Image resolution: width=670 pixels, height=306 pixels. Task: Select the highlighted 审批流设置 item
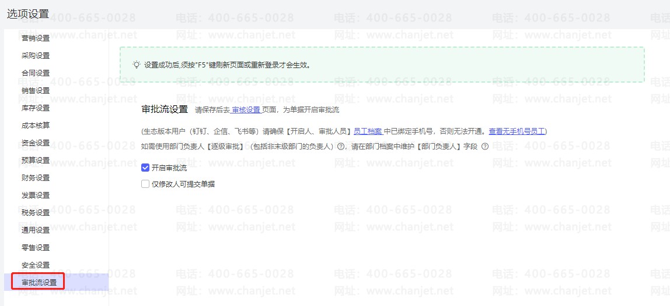click(x=39, y=283)
